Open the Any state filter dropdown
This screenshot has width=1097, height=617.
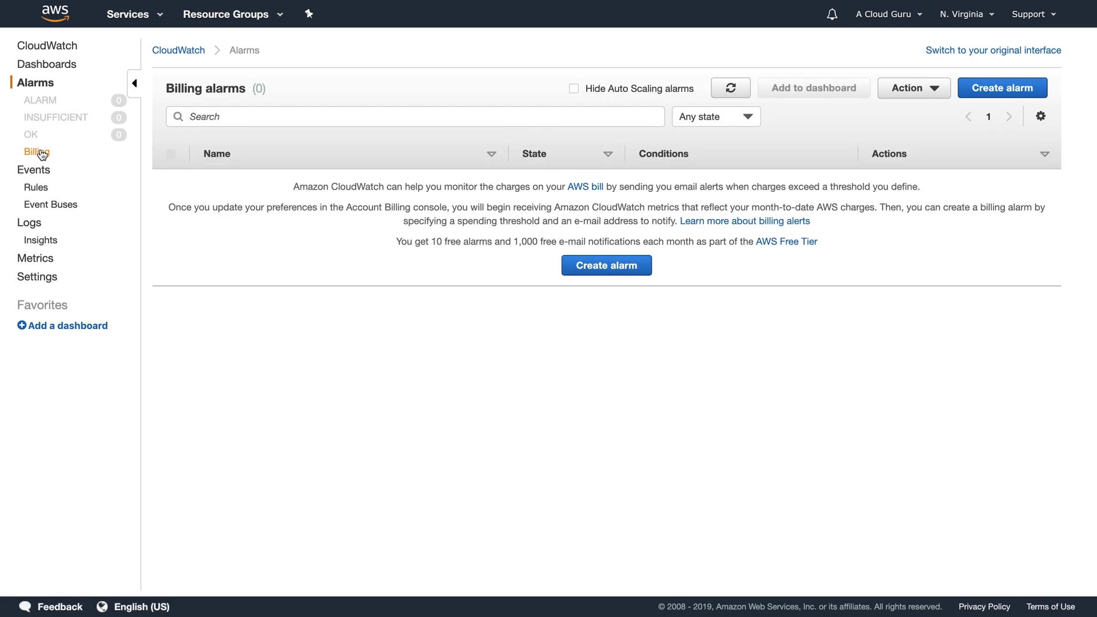pyautogui.click(x=716, y=117)
